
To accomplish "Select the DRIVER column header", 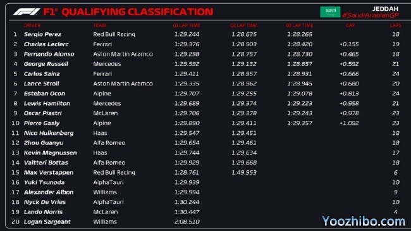I will 32,25.
